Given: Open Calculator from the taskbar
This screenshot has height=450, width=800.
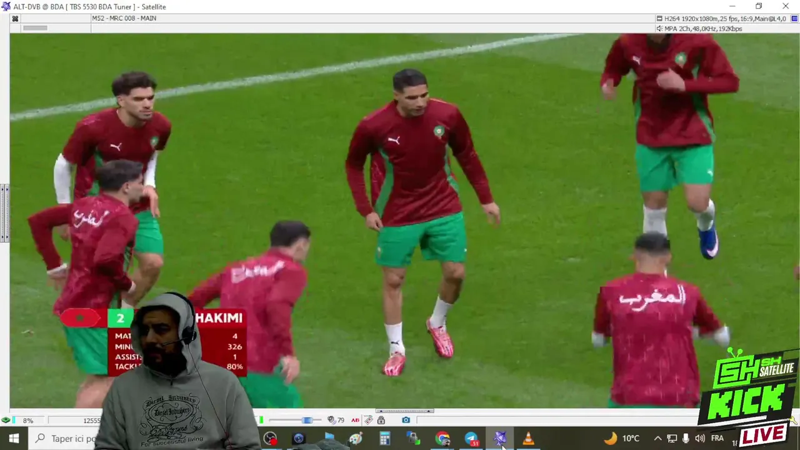Looking at the screenshot, I should (x=384, y=439).
